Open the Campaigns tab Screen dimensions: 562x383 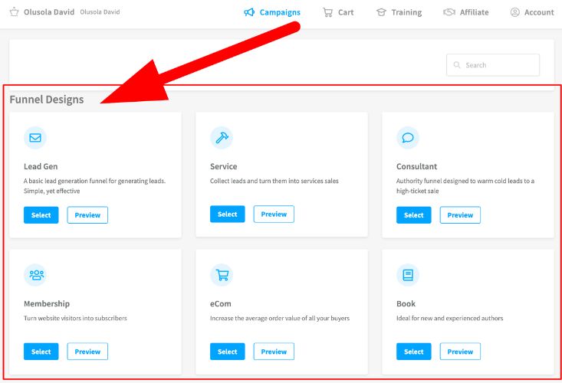click(272, 12)
